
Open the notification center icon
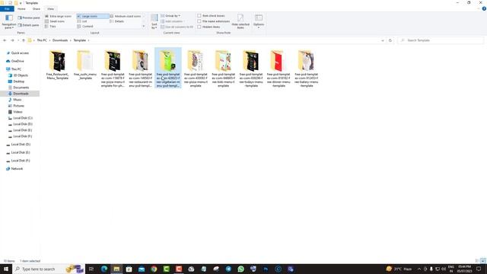[479, 269]
